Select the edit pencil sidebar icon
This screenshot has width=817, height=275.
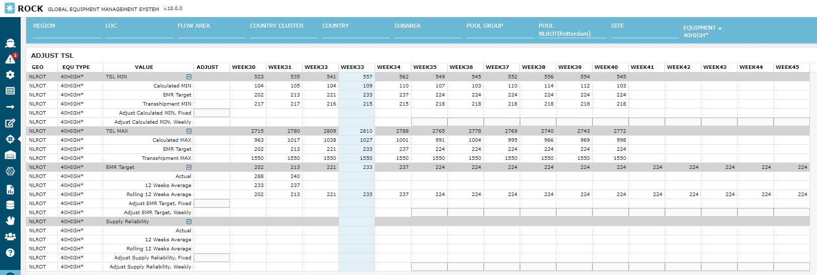(x=10, y=123)
